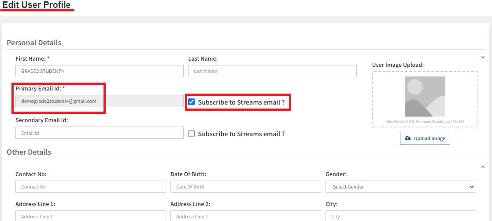Click the Primary Email Id field

(99, 101)
